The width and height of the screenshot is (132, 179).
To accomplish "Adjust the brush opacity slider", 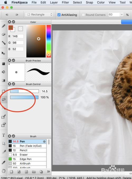I will pyautogui.click(x=24, y=97).
